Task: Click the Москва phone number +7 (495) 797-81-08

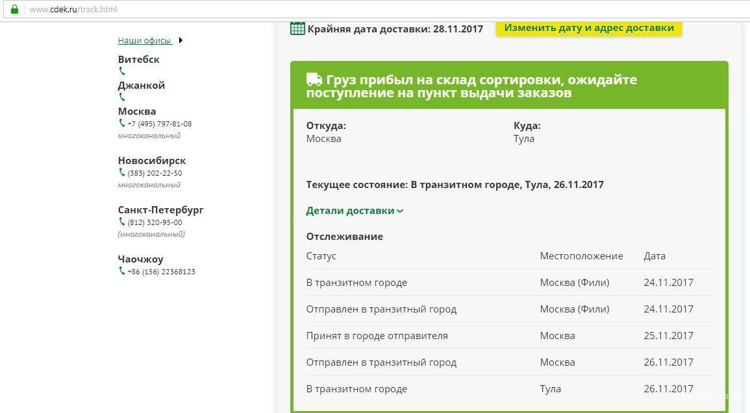Action: (160, 124)
